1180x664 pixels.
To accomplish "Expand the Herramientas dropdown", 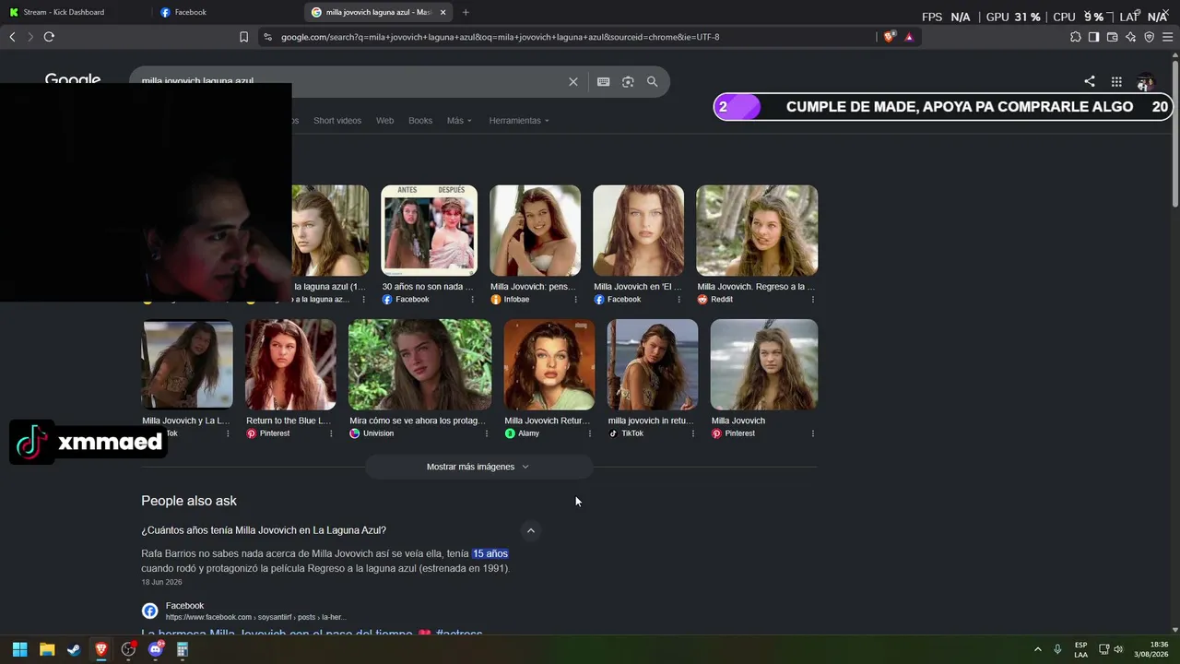I will pos(519,121).
